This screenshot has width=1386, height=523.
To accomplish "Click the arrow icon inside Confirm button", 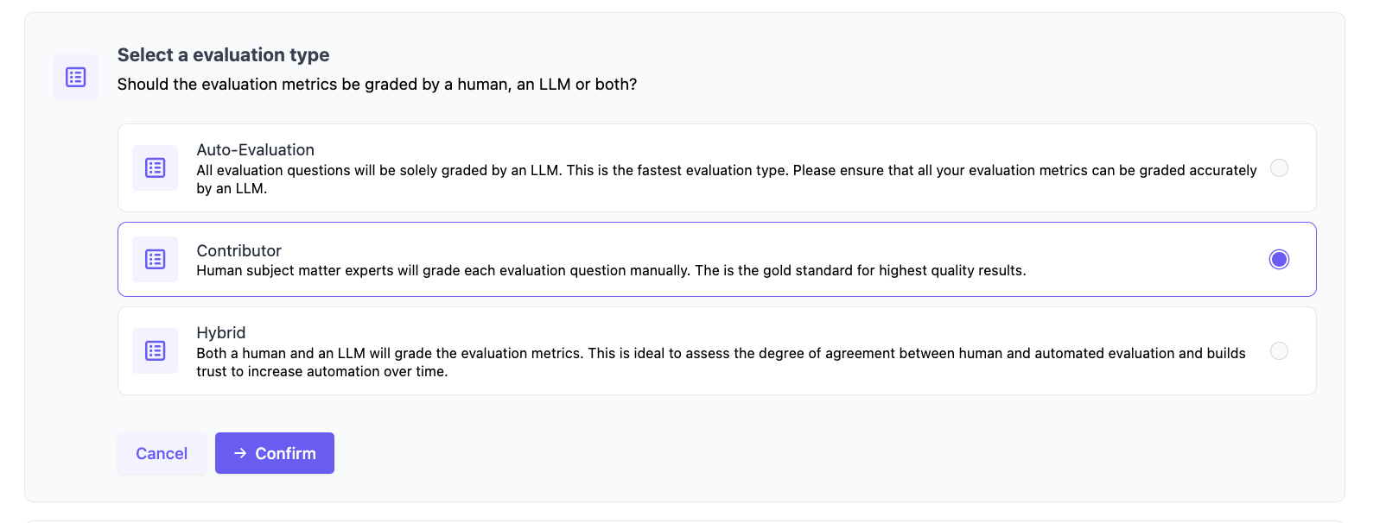I will (x=240, y=453).
